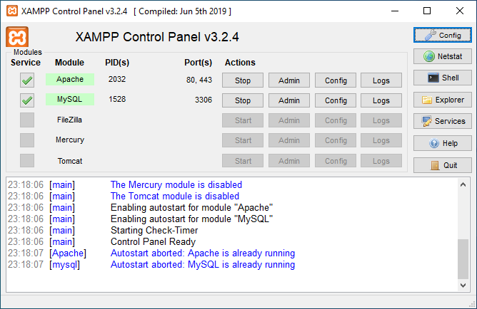
Task: Click the FileZilla module name
Action: (x=70, y=120)
